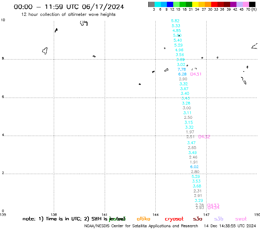This screenshot has width=260, height=229.
Task: Click the gray wave height value 2.46
Action: tap(193, 157)
